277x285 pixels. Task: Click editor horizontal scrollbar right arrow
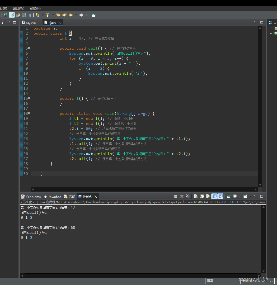pos(256,189)
